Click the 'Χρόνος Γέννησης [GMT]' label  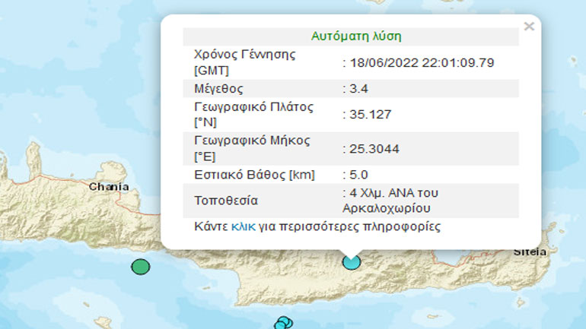pos(245,62)
